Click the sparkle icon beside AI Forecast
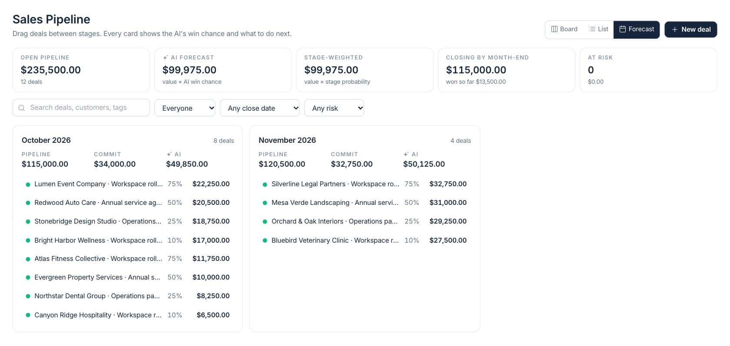 tap(166, 57)
